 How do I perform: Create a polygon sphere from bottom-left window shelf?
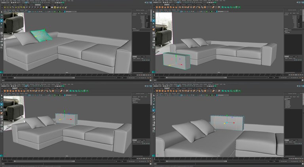(5, 91)
